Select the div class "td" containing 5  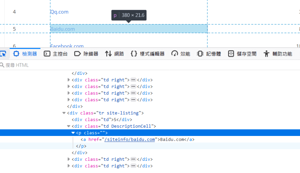point(102,120)
